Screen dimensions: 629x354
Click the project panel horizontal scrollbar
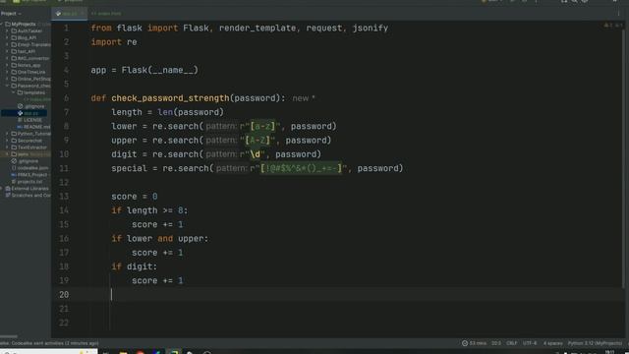click(9, 336)
